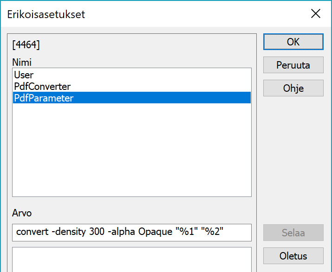Click on Opaque in the Arvo text
The width and height of the screenshot is (332, 272).
click(154, 232)
